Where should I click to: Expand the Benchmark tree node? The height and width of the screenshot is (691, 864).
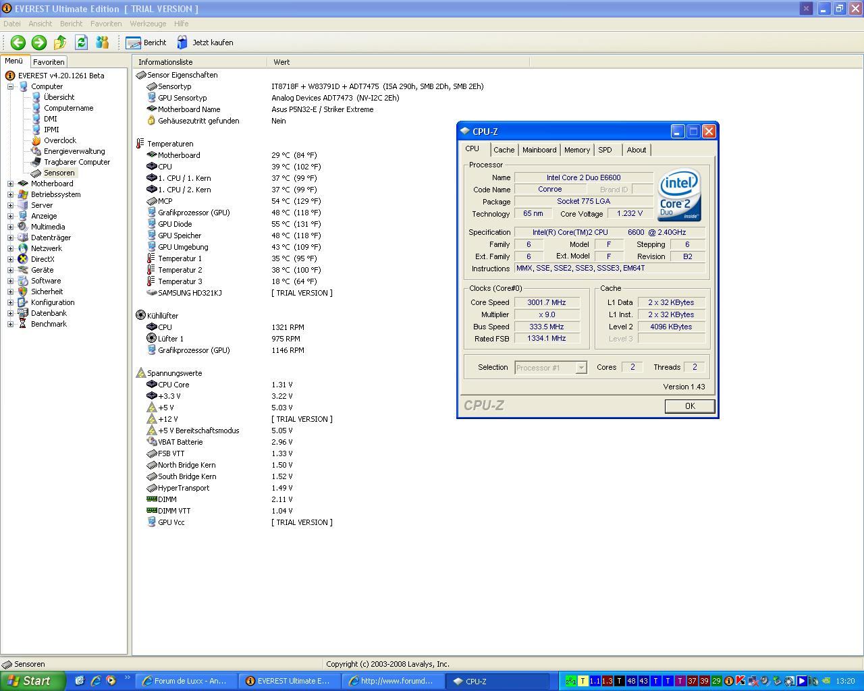click(11, 324)
